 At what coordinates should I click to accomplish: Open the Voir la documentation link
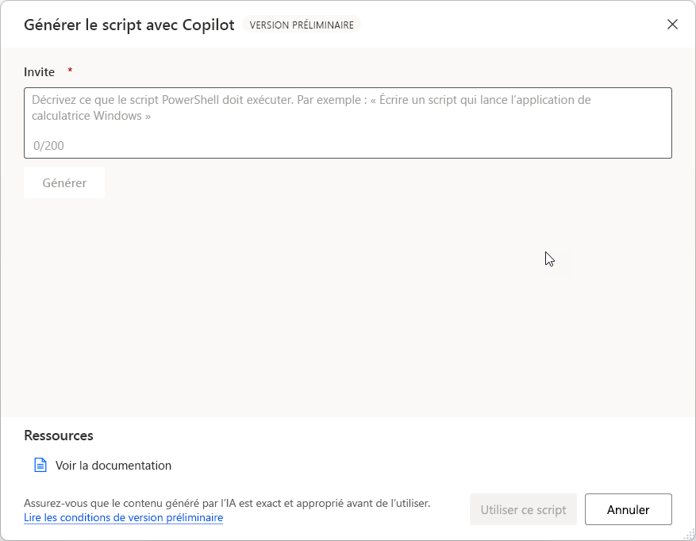[113, 465]
